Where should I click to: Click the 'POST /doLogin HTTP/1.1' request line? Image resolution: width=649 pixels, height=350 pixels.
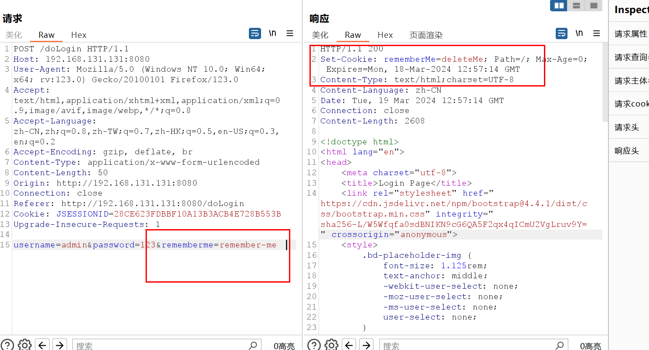coord(71,49)
